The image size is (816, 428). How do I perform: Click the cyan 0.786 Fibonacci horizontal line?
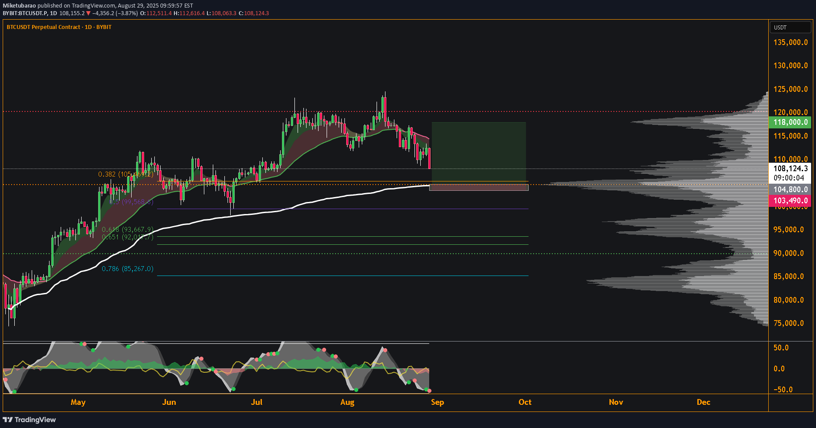tap(343, 276)
